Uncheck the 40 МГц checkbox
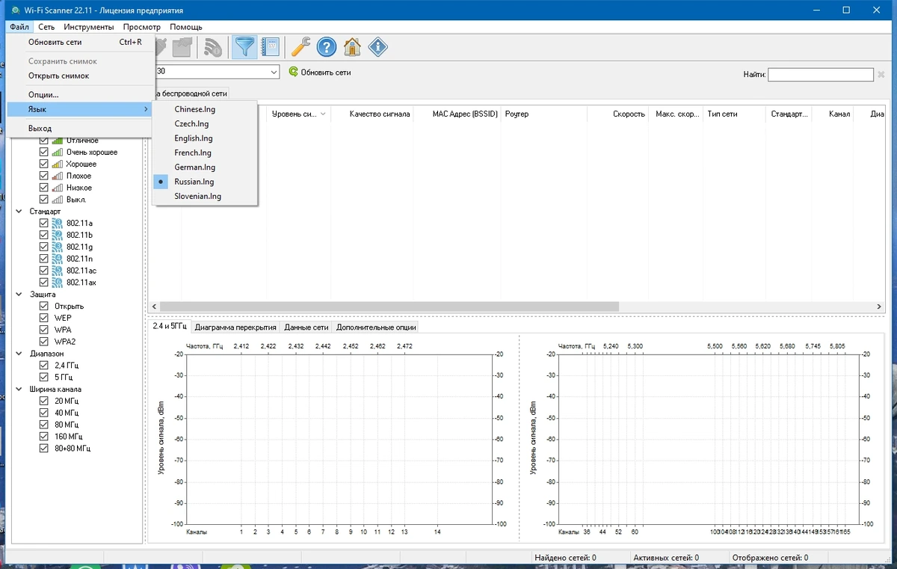This screenshot has width=897, height=569. click(x=44, y=413)
